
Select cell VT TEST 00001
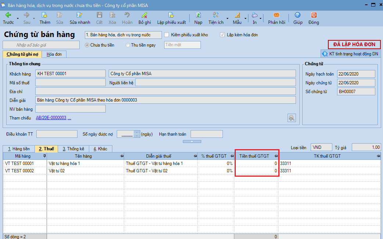25,163
